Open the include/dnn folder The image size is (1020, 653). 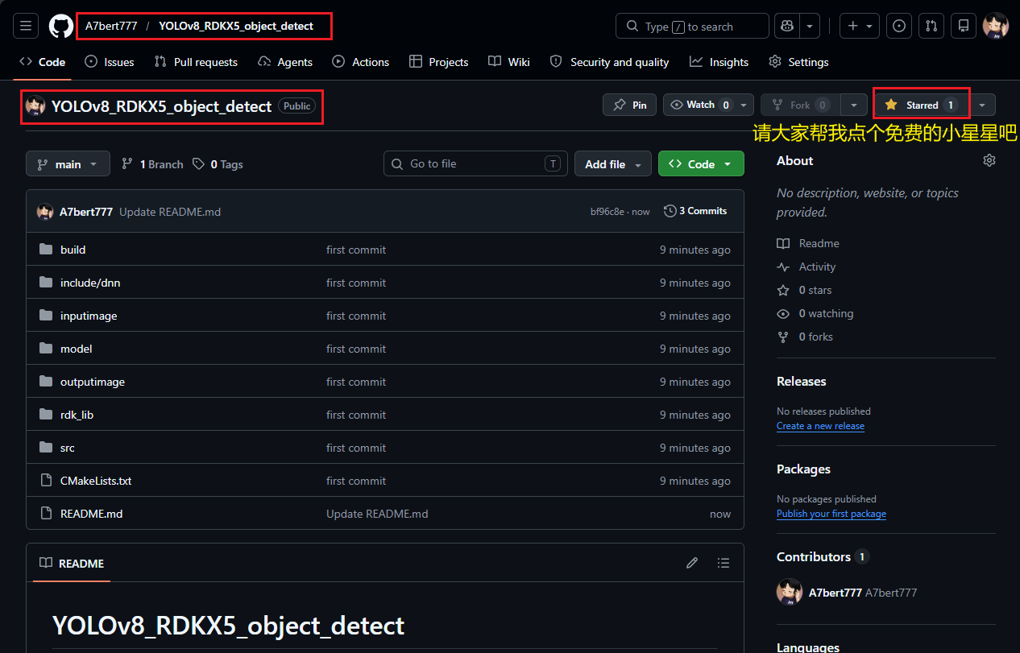click(x=90, y=283)
